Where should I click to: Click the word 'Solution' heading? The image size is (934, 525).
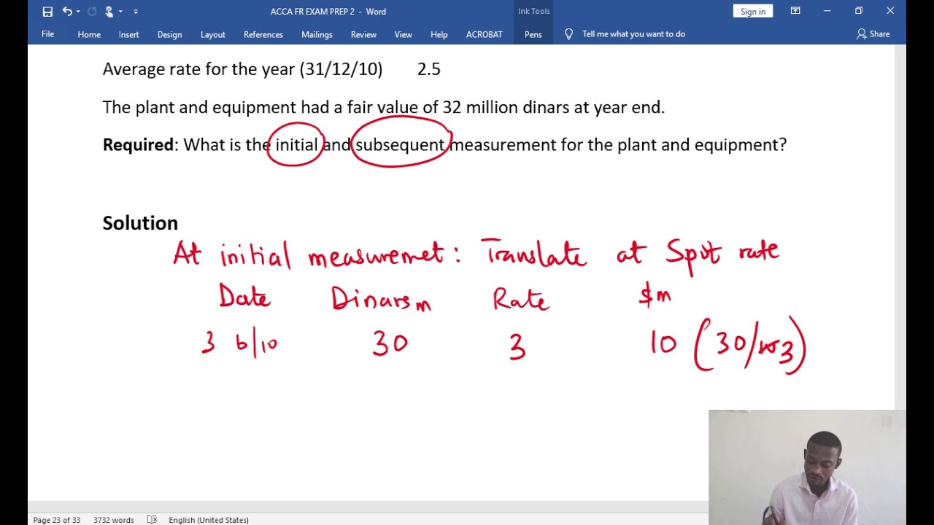click(x=140, y=223)
